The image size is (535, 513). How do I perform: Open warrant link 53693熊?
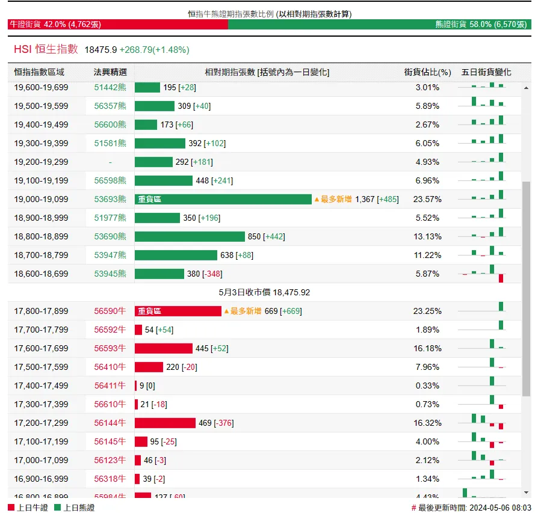110,199
